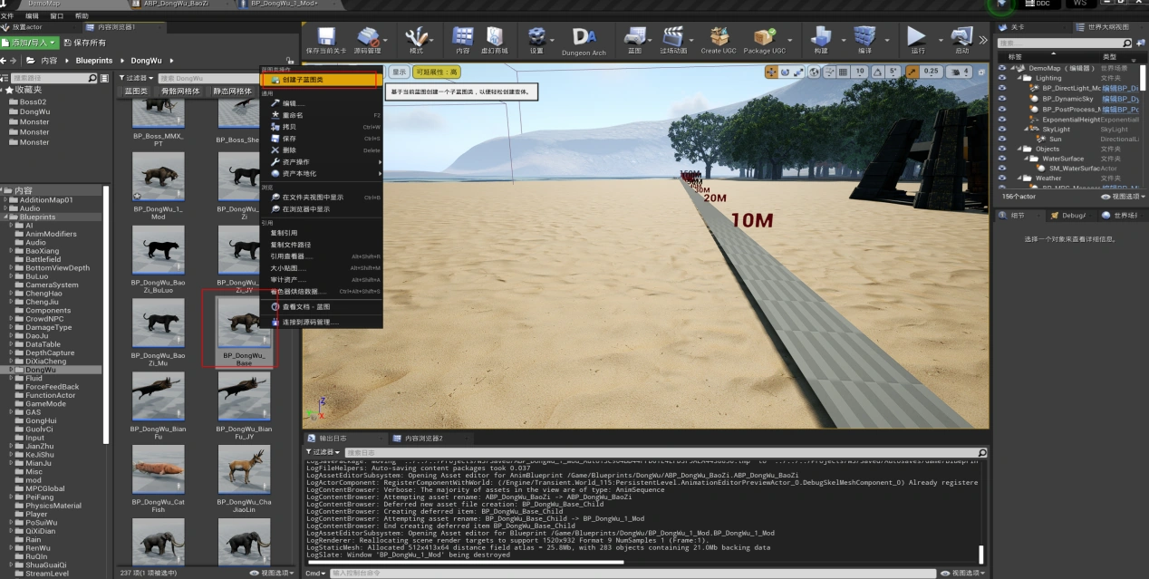Image resolution: width=1149 pixels, height=579 pixels.
Task: Select Rename in the context menu
Action: (292, 115)
